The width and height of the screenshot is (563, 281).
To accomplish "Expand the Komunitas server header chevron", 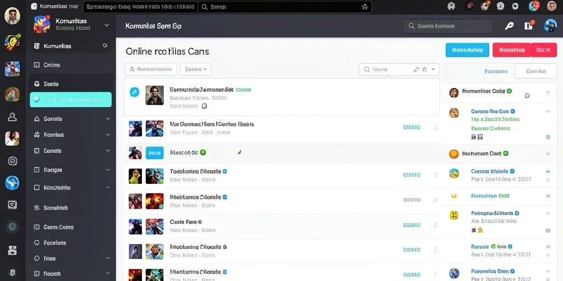I will point(107,25).
